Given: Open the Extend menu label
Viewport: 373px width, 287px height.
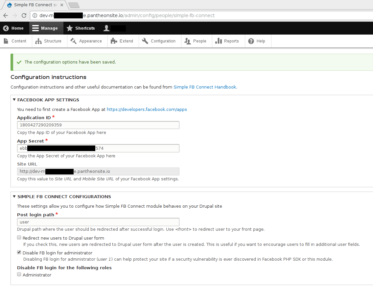Looking at the screenshot, I should [x=126, y=41].
